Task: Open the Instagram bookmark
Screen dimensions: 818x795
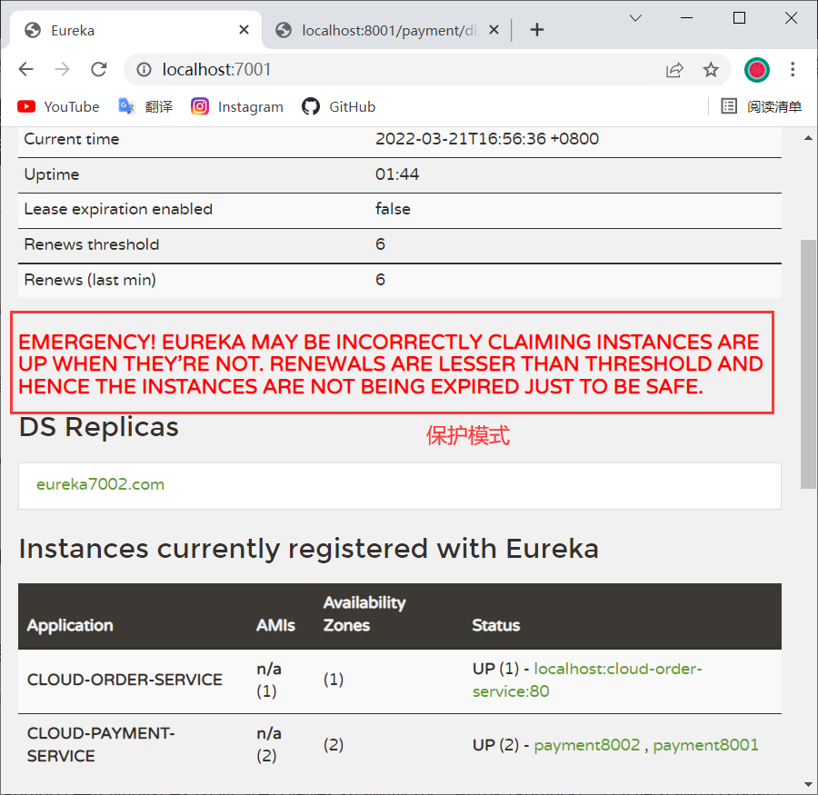Action: [237, 107]
